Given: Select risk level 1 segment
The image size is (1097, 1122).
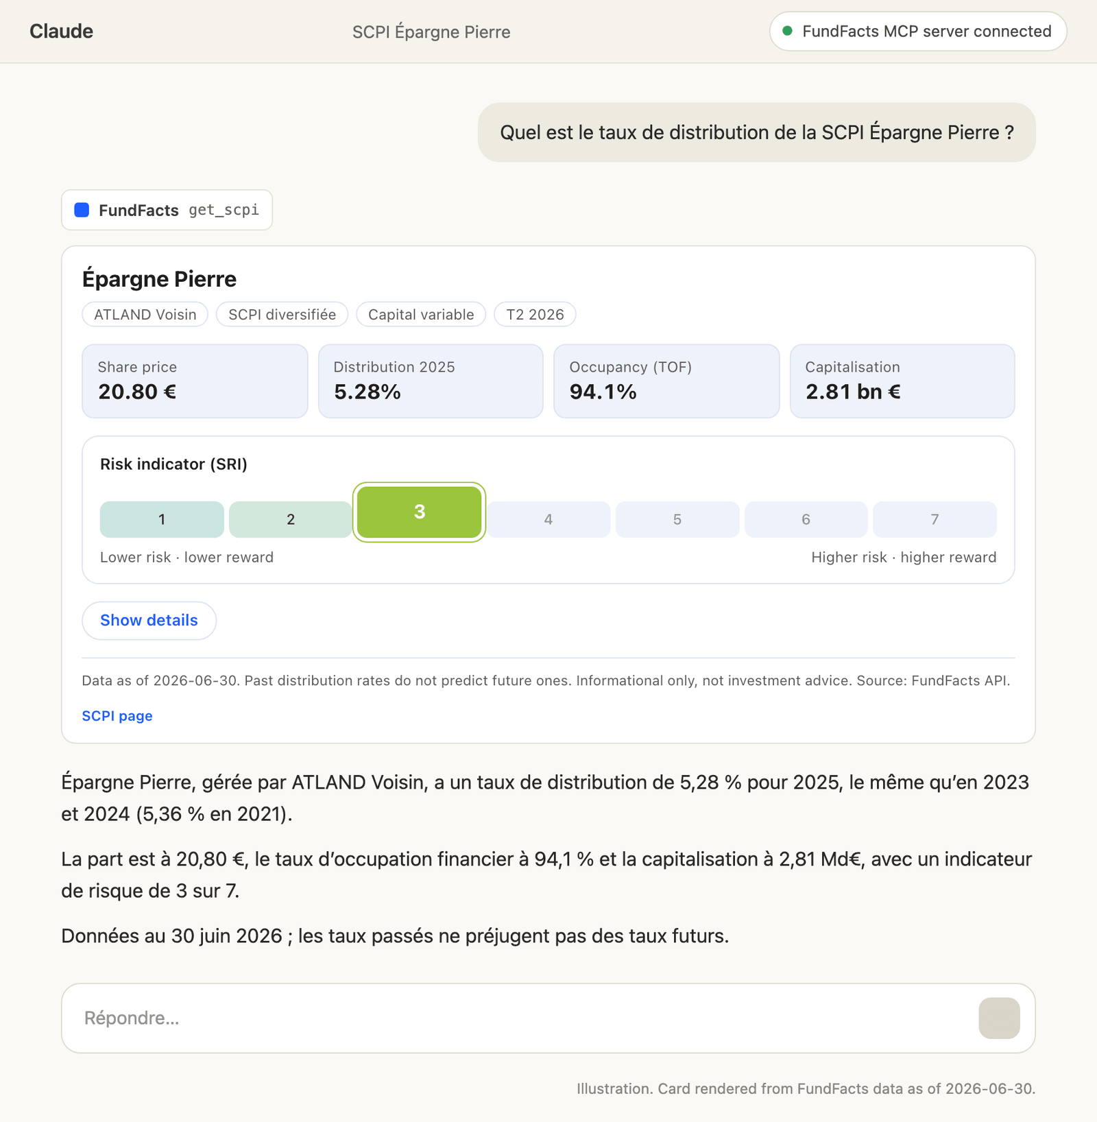Looking at the screenshot, I should (162, 519).
